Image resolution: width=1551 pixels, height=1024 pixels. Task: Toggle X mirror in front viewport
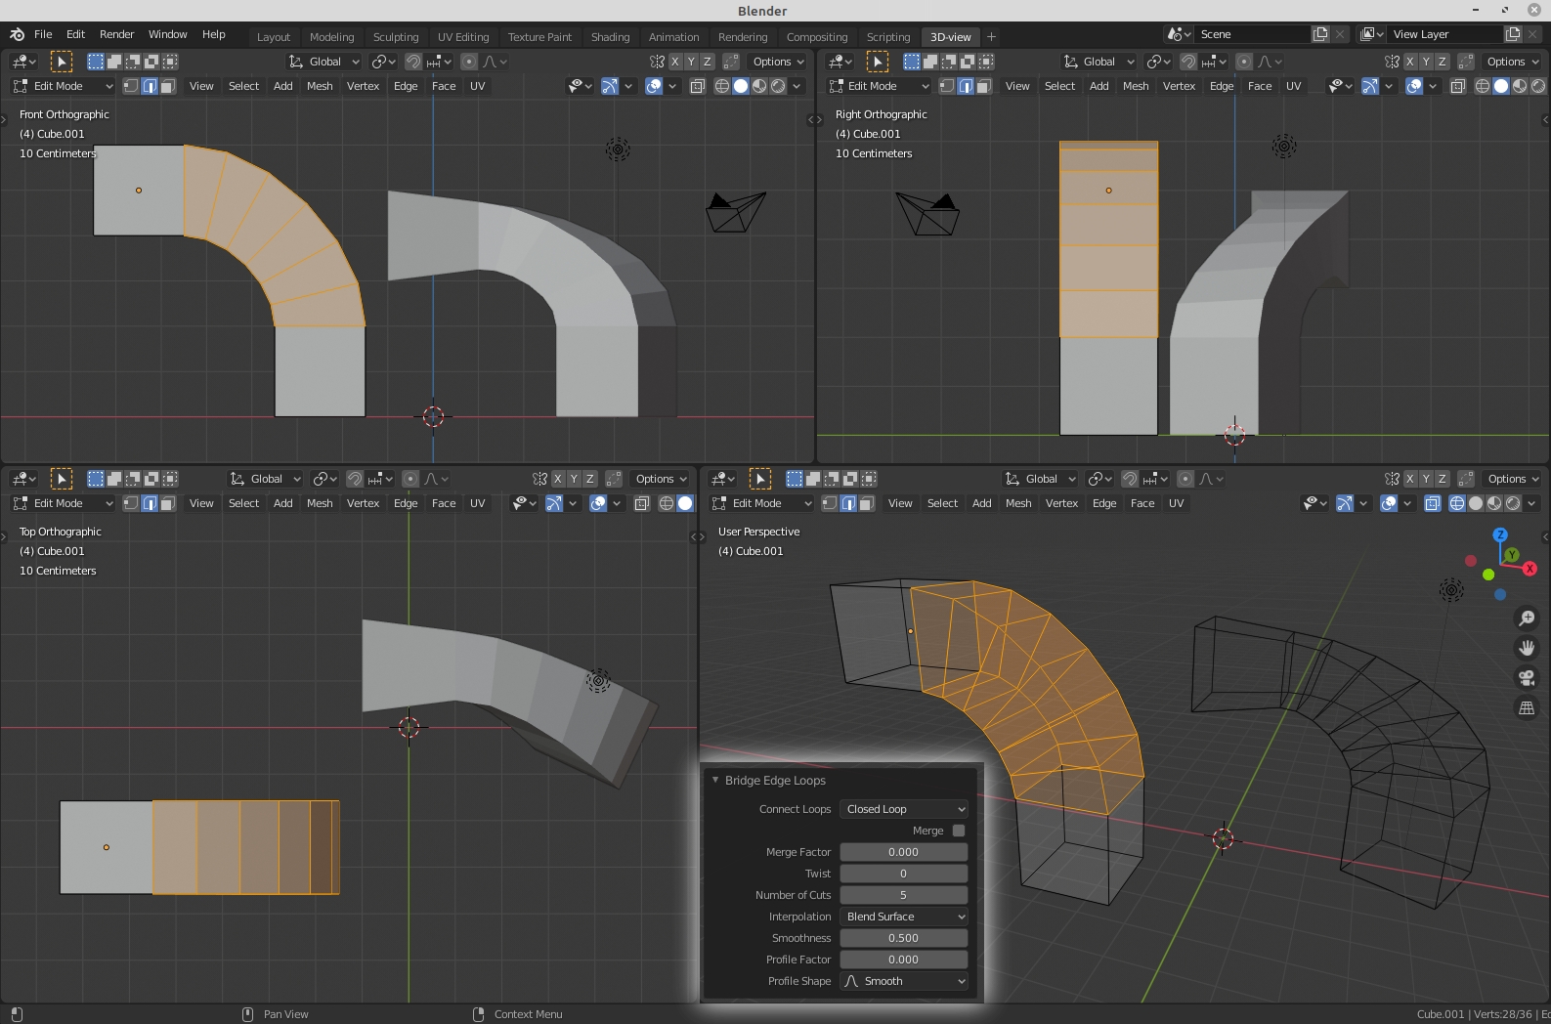click(674, 62)
